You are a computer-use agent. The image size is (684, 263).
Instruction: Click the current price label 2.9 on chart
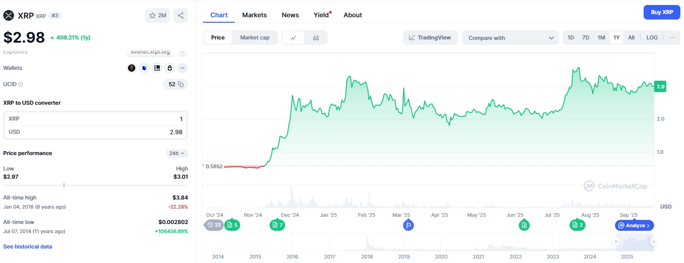pyautogui.click(x=660, y=87)
